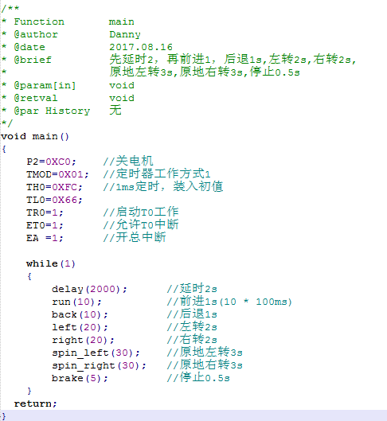Click the 2017.08.16 date in the comment
Screen dimensions: 387x421
click(x=141, y=47)
